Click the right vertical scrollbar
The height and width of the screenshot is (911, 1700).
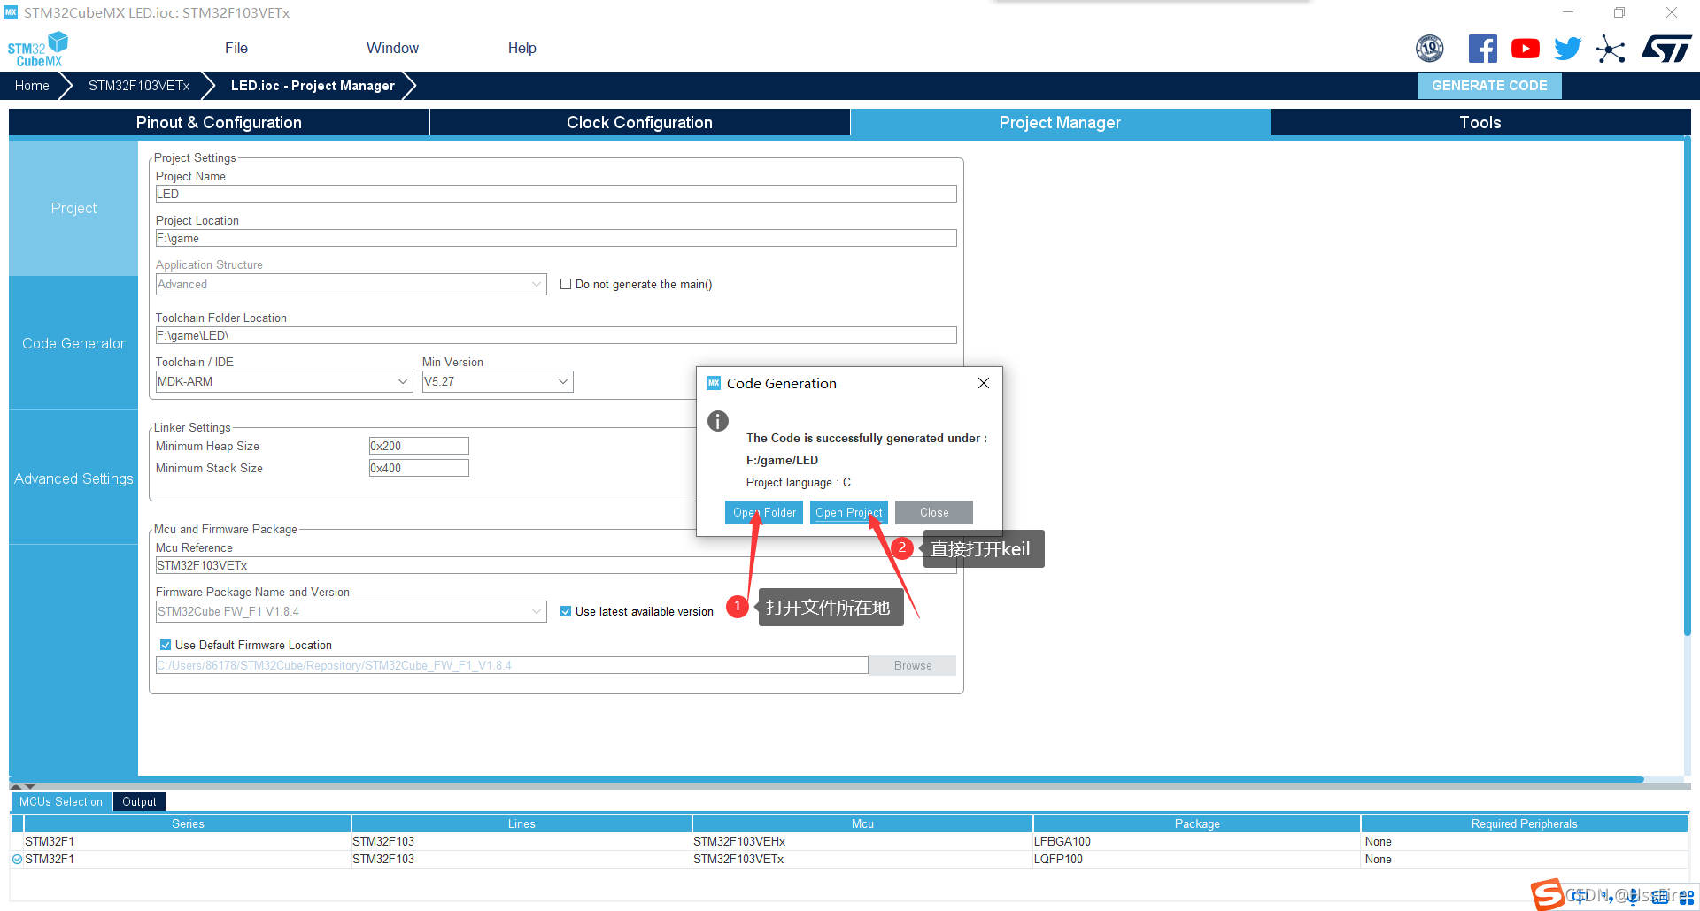[x=1688, y=387]
